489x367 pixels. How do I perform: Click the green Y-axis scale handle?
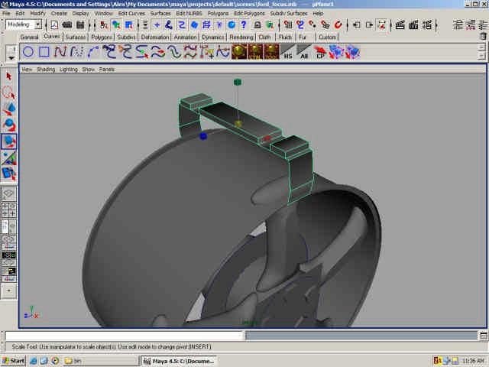point(238,82)
